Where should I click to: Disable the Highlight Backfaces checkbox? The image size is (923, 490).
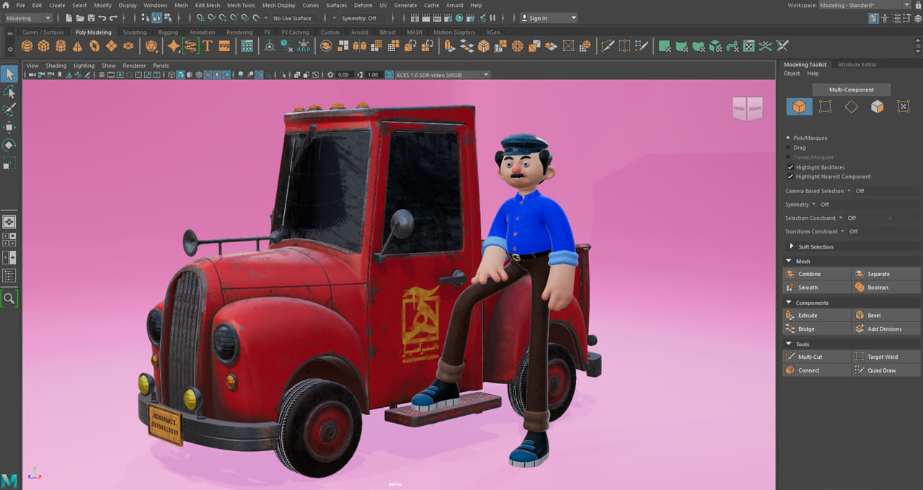[x=791, y=166]
